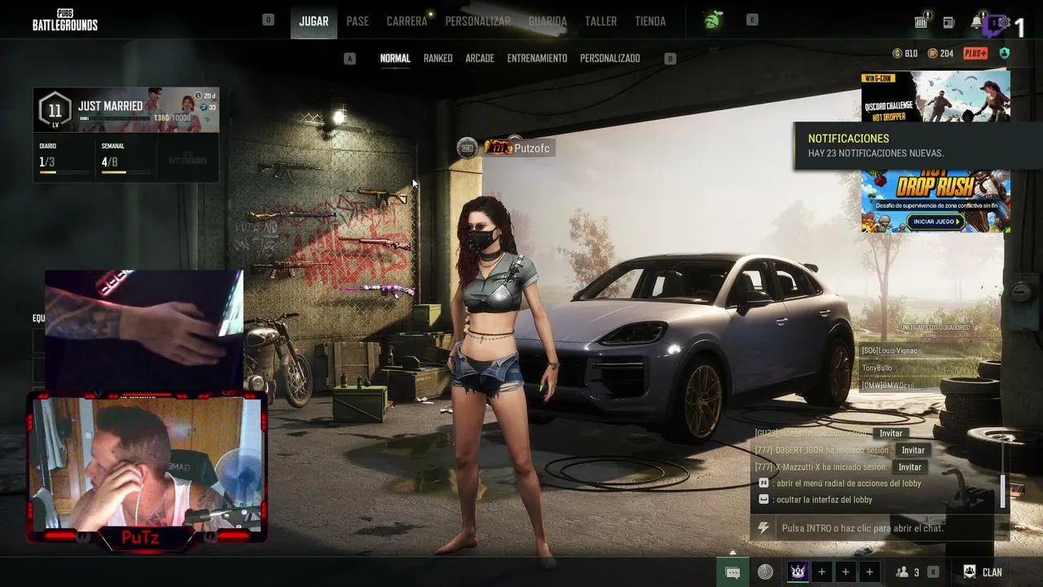Open the notifications bell icon
Screen dimensions: 1043x587
click(x=976, y=22)
